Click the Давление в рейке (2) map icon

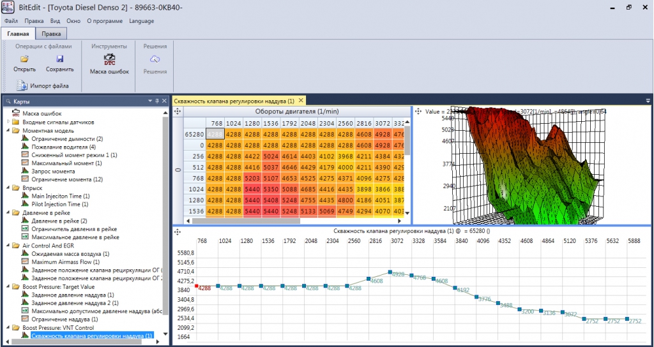[25, 221]
